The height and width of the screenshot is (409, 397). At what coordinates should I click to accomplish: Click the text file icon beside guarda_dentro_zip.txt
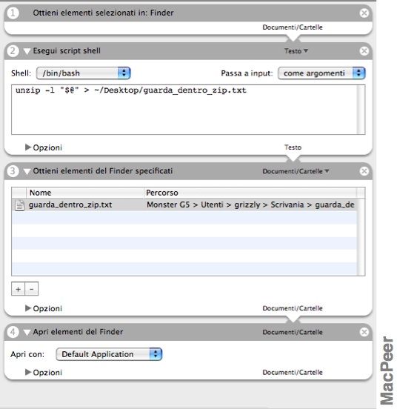(x=20, y=205)
